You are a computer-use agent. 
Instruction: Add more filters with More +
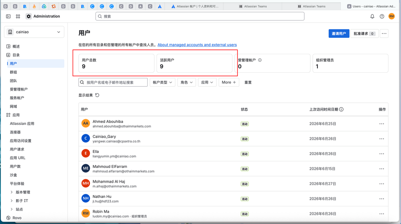(x=229, y=82)
